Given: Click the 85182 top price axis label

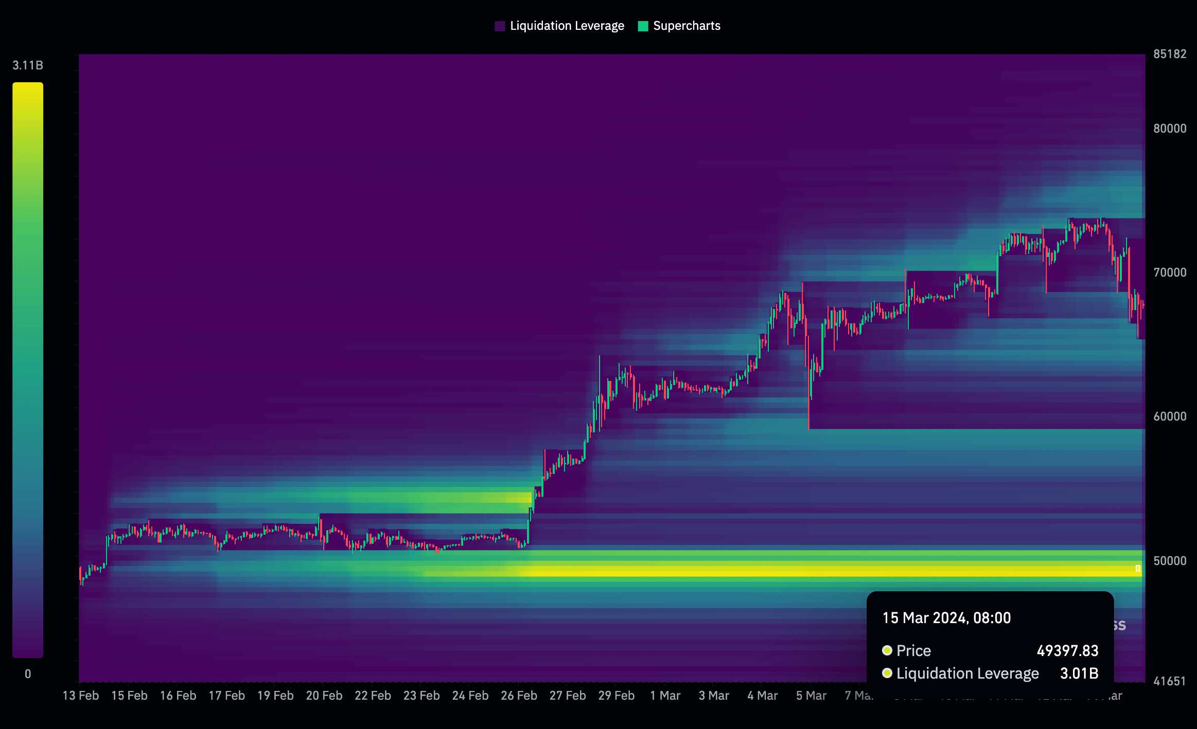Looking at the screenshot, I should coord(1170,54).
